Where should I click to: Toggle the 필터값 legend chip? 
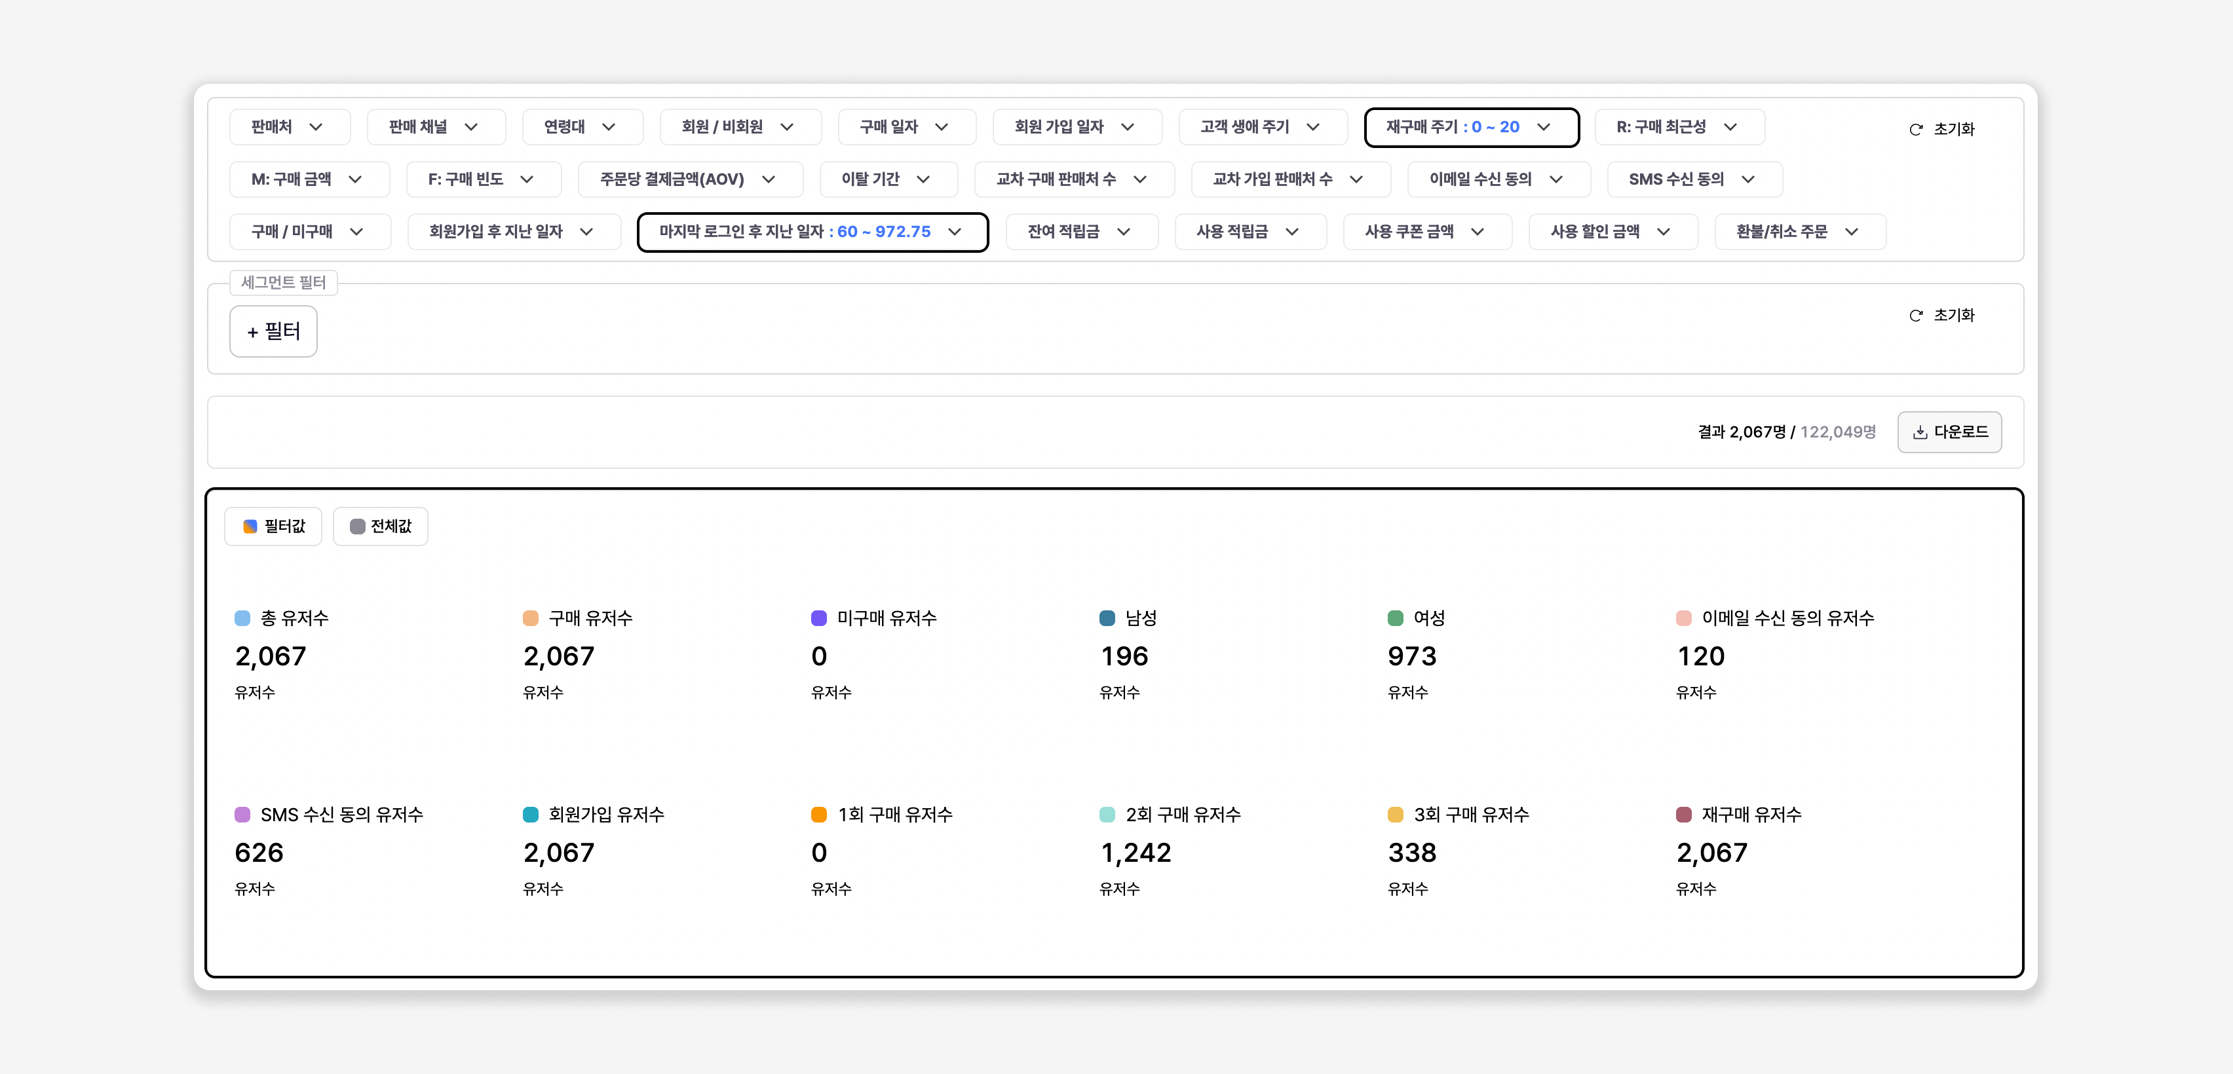pos(273,526)
